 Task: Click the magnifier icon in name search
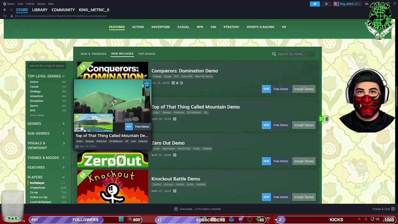(274, 54)
